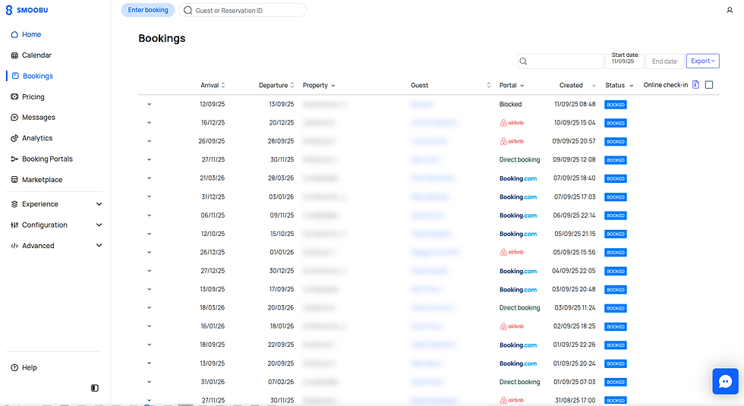The height and width of the screenshot is (406, 744).
Task: Open the Portal column filter dropdown
Action: [x=522, y=86]
